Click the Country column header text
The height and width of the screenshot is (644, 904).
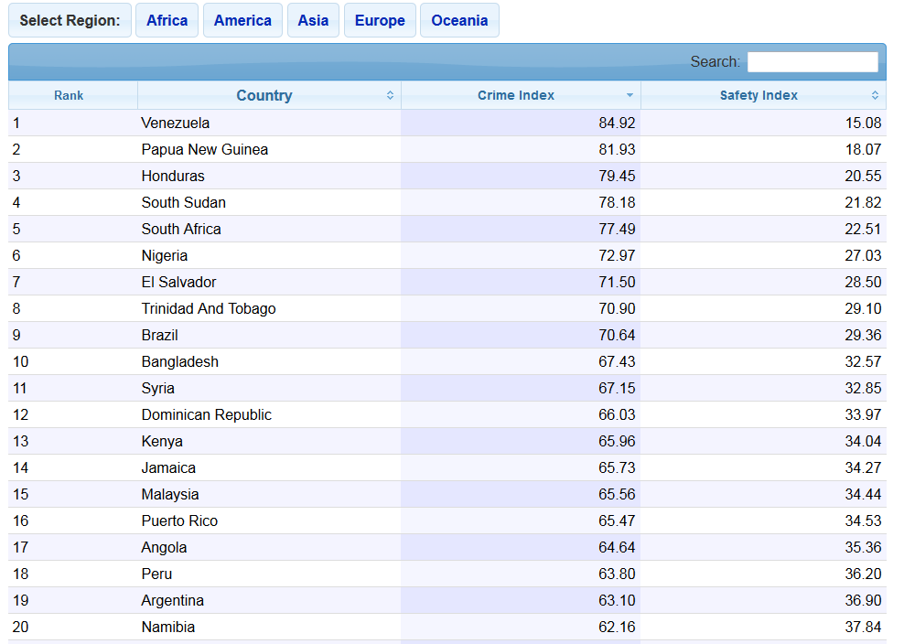click(264, 95)
